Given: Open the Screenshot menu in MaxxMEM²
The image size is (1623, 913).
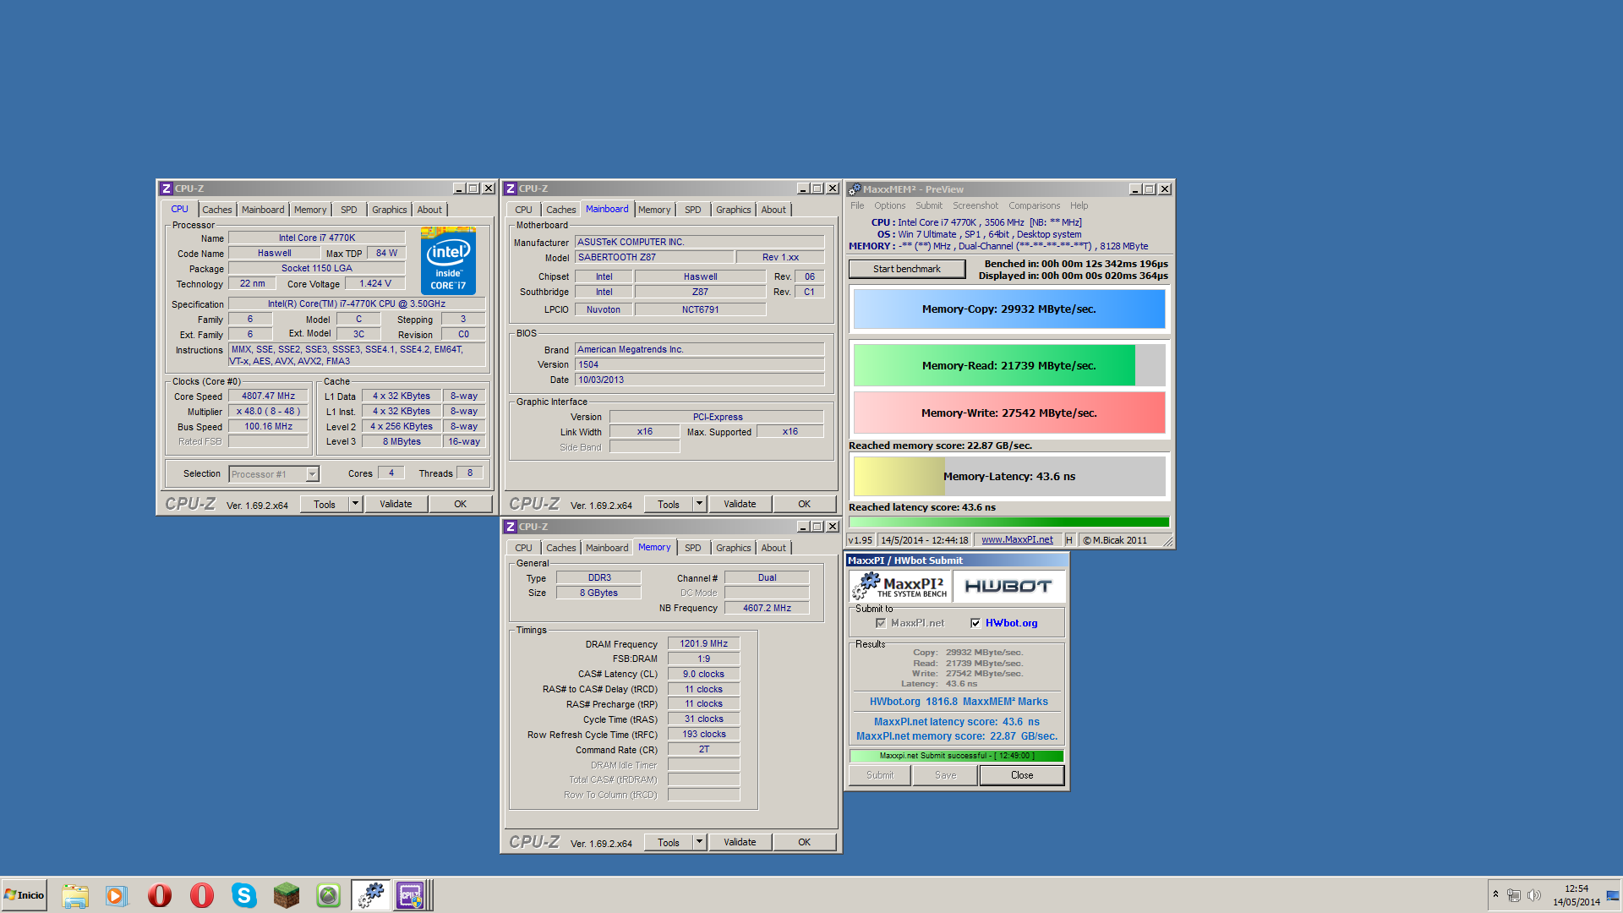Looking at the screenshot, I should [975, 205].
